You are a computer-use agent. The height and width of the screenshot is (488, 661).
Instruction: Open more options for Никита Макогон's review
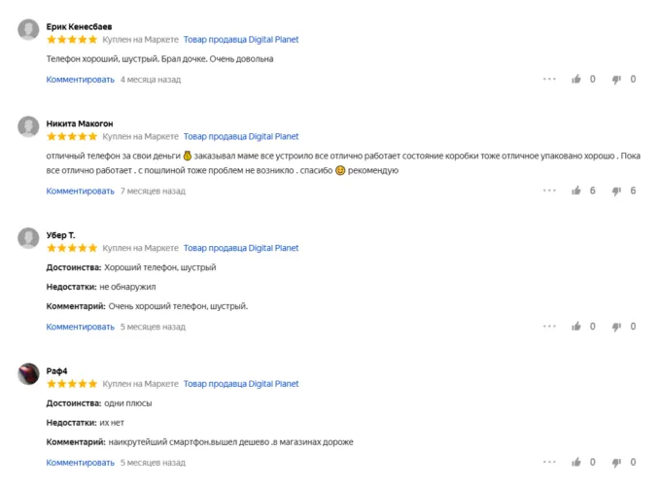[x=549, y=191]
